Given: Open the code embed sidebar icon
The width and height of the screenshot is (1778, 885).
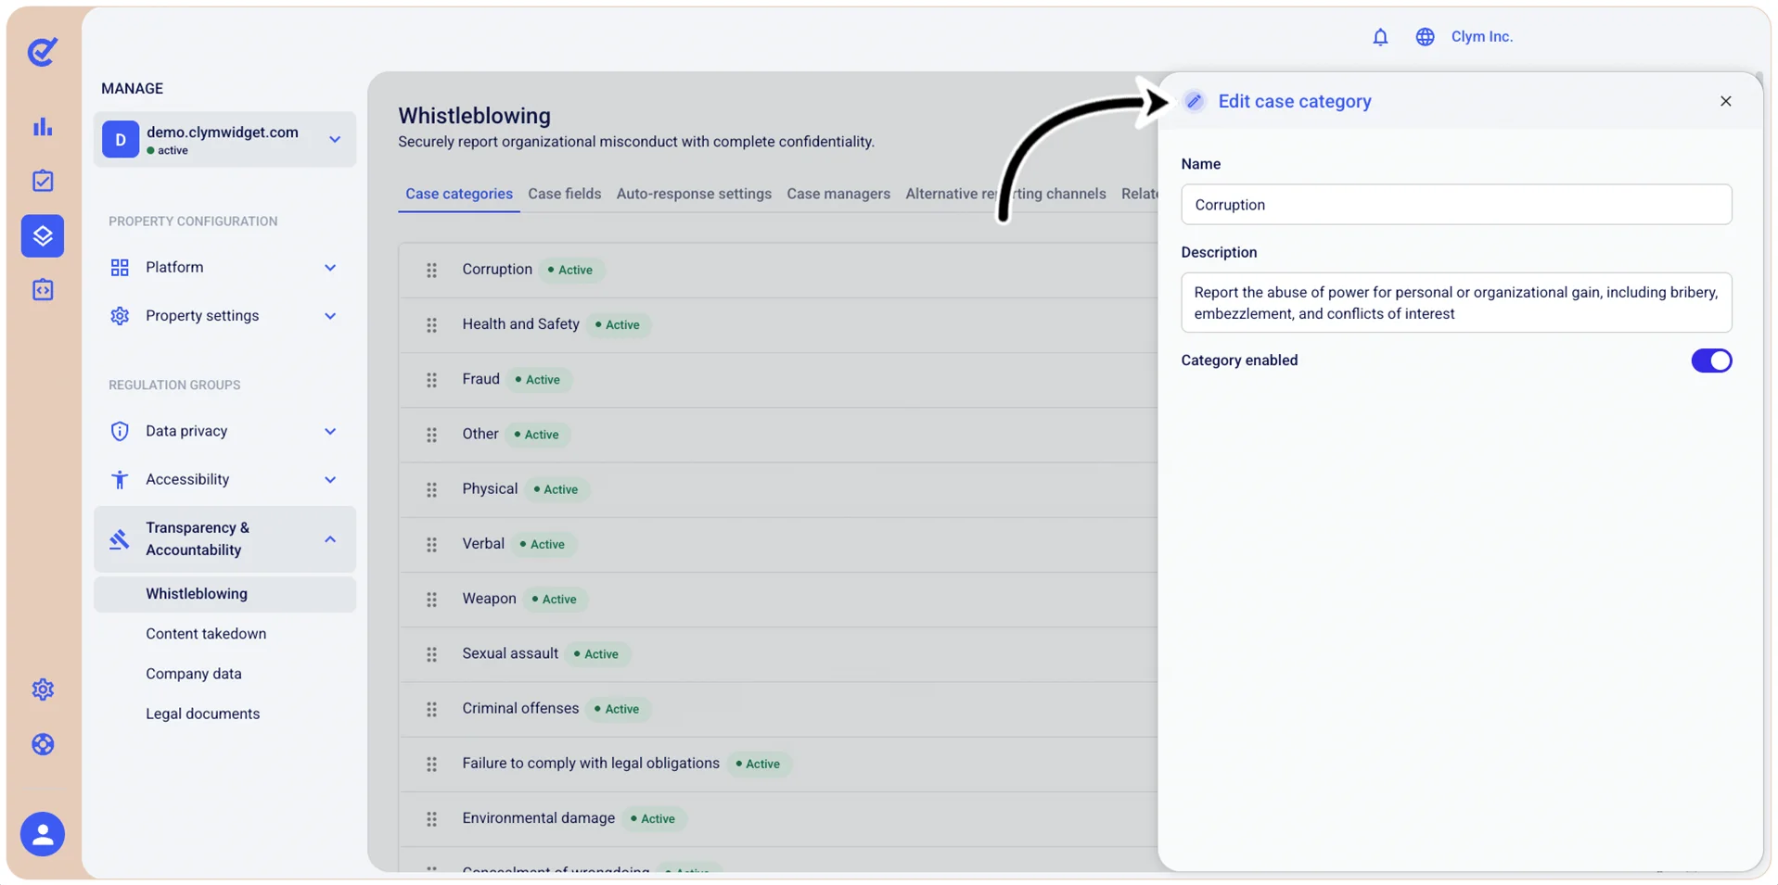Looking at the screenshot, I should (x=43, y=290).
